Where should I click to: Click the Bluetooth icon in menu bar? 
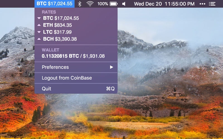click(80, 4)
